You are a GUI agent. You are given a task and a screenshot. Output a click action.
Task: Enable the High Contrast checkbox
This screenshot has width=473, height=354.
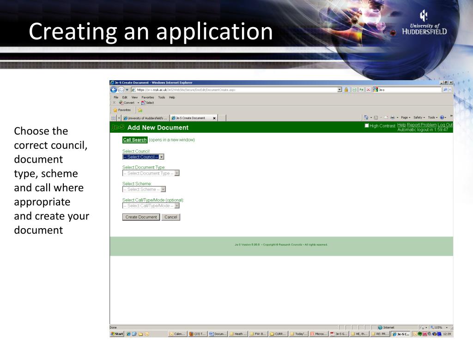point(367,125)
